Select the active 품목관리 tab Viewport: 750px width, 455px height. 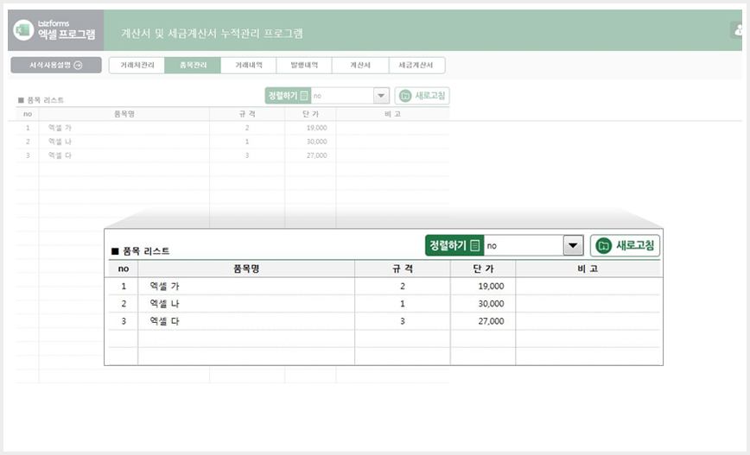[x=193, y=65]
